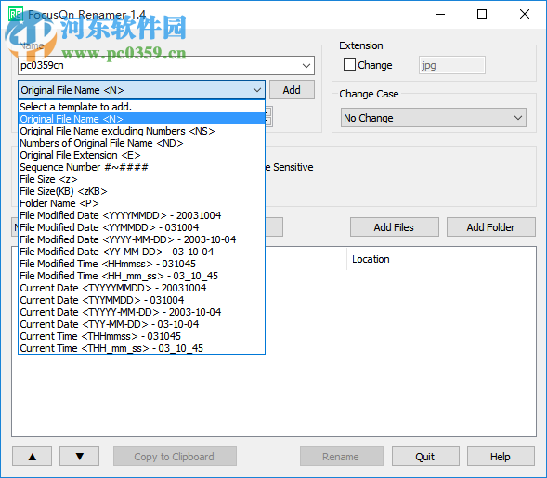Click the Add Folder button

(491, 227)
